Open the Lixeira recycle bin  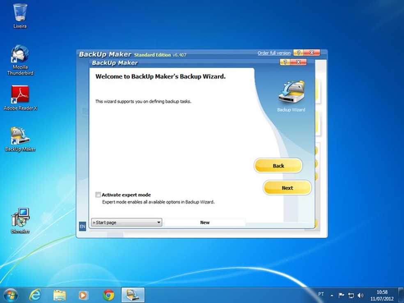click(20, 13)
